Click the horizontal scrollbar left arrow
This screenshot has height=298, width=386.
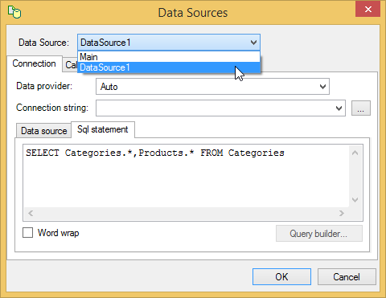point(31,214)
